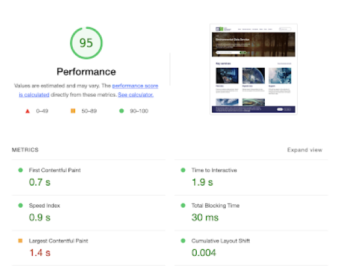Viewport: 355px width, 266px height.
Task: Click the 1.9 s metric value
Action: click(202, 182)
